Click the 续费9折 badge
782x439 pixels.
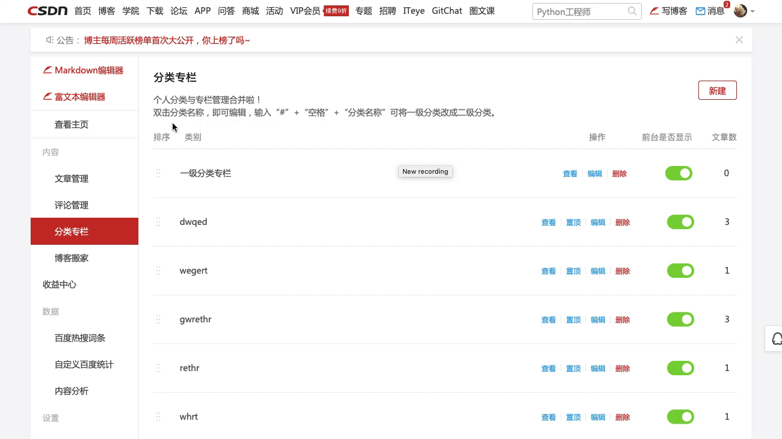click(x=336, y=10)
